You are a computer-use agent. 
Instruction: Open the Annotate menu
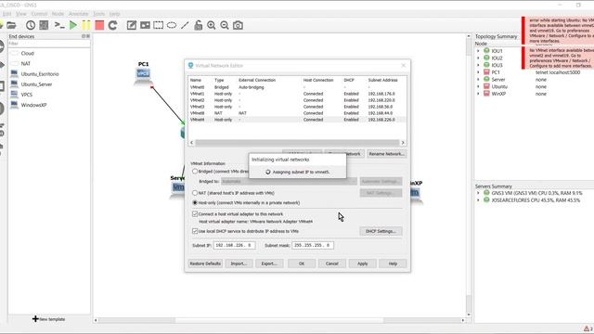pos(78,14)
